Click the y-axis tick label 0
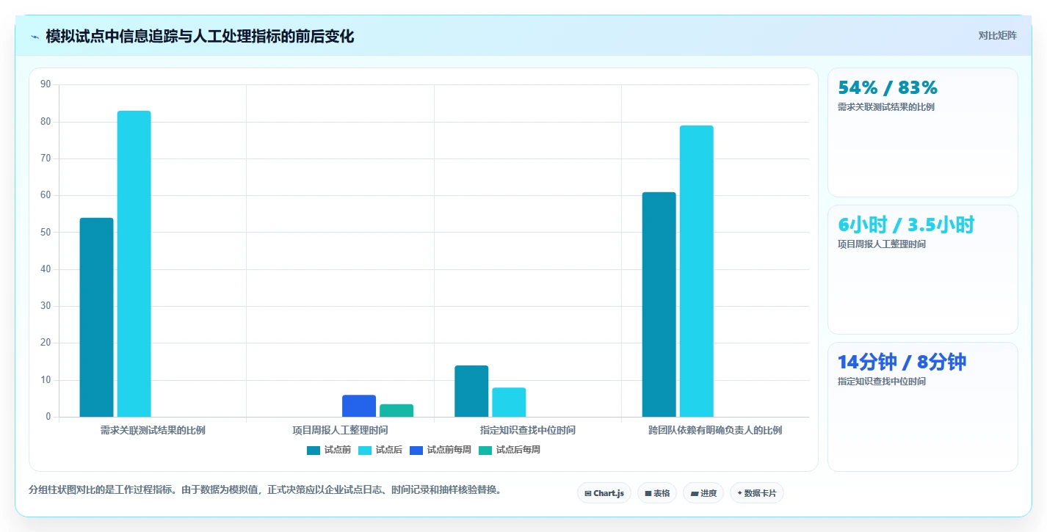This screenshot has height=532, width=1047. [x=48, y=417]
